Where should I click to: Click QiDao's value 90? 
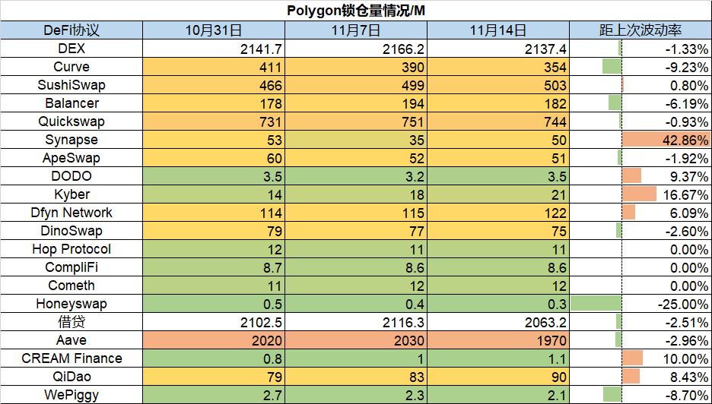[498, 377]
